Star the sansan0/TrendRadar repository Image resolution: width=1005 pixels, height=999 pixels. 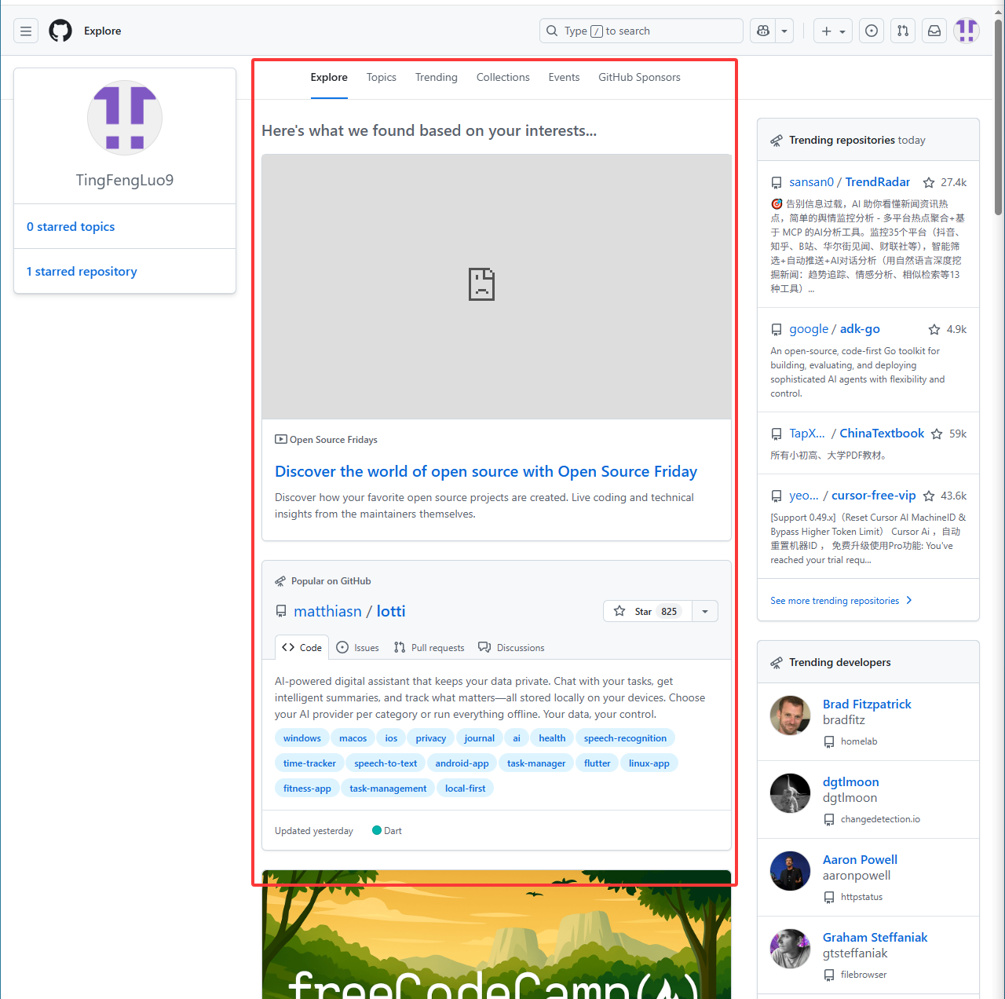coord(929,182)
